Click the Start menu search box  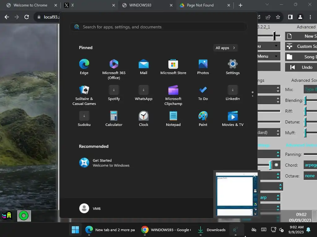click(158, 27)
